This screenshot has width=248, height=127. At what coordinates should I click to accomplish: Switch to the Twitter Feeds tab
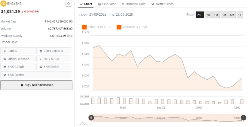pos(162,4)
